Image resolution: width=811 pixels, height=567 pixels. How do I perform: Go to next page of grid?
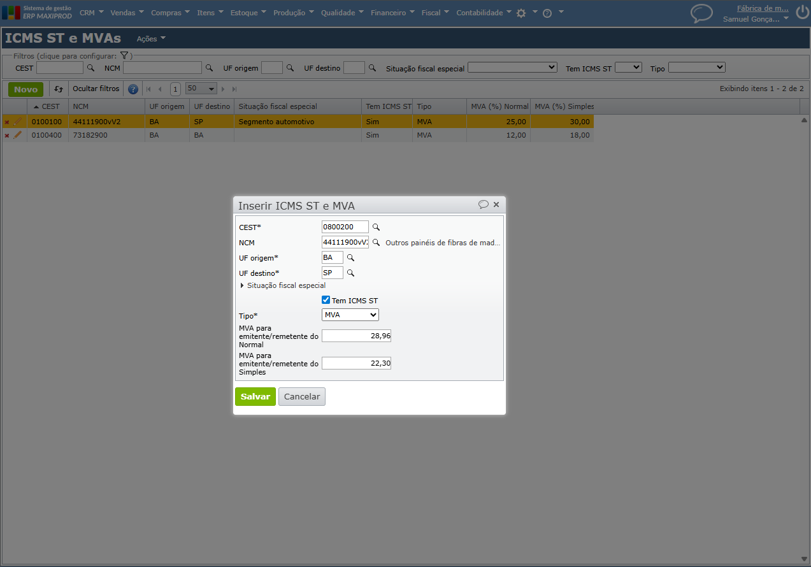pos(223,89)
